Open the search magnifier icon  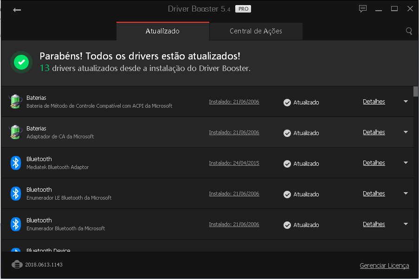point(409,31)
